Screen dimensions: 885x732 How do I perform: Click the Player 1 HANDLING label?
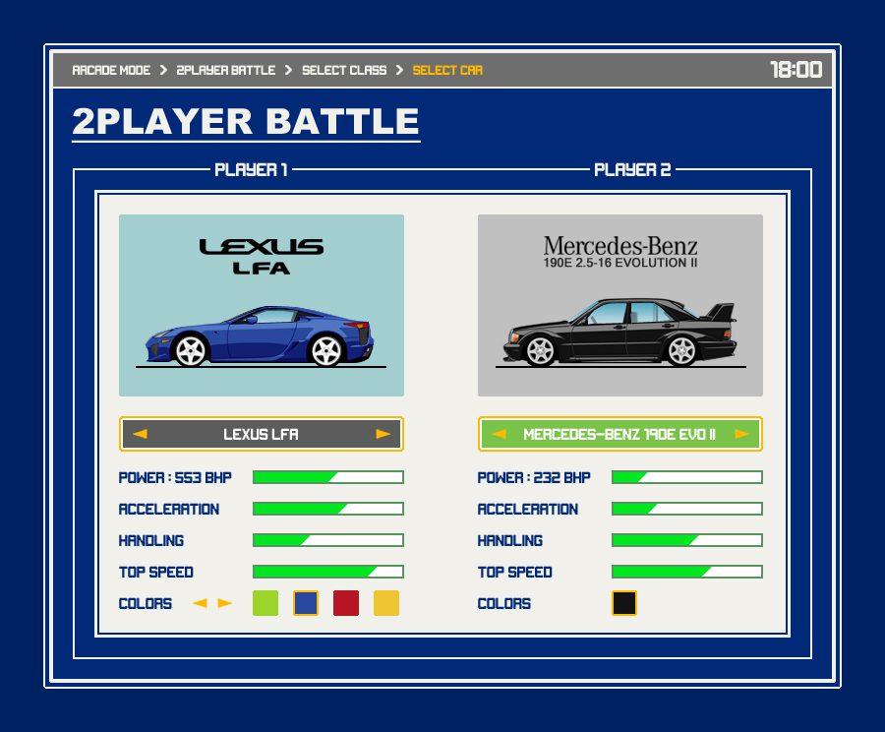[151, 541]
